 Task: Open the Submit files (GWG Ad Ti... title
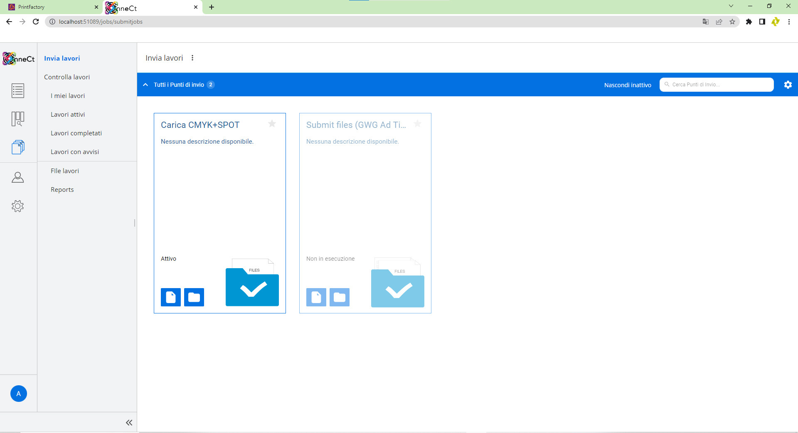point(356,125)
